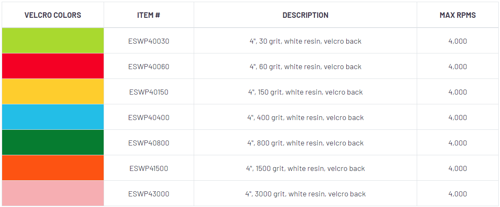Click item number ESWP40030

pos(149,41)
